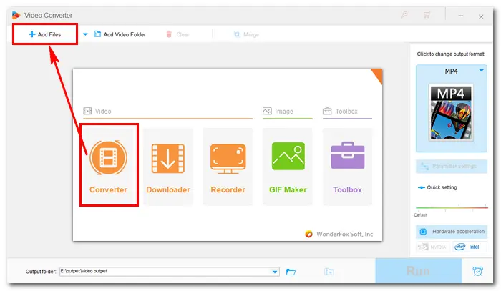Open the Recorder module
The height and width of the screenshot is (291, 501).
tap(228, 167)
